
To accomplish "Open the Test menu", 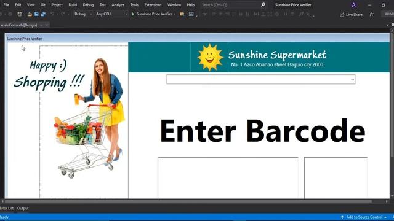I will [103, 5].
